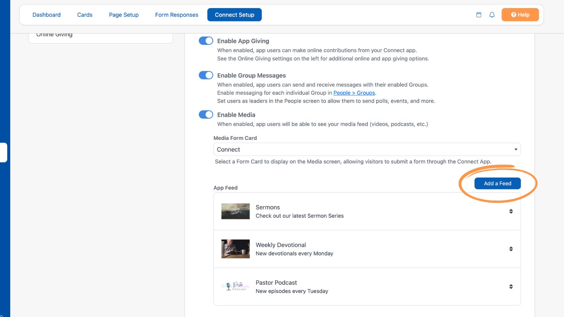Click the orange Help button
This screenshot has width=564, height=317.
click(x=520, y=15)
